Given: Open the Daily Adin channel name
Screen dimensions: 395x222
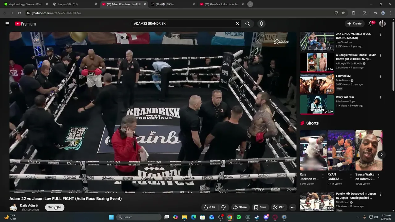Looking at the screenshot, I should pos(27,205).
